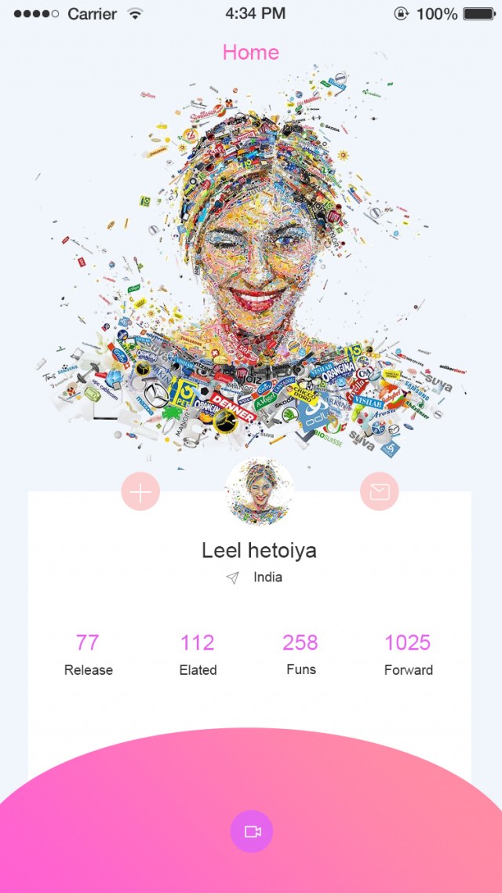Click the paper plane location icon

pyautogui.click(x=232, y=578)
